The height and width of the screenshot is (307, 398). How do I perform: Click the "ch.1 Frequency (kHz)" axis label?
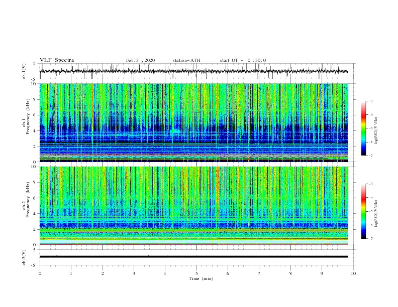[x=27, y=116]
